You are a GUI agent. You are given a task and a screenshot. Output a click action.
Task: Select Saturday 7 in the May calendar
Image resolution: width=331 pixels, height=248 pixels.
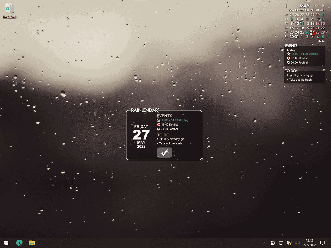[x=318, y=19]
